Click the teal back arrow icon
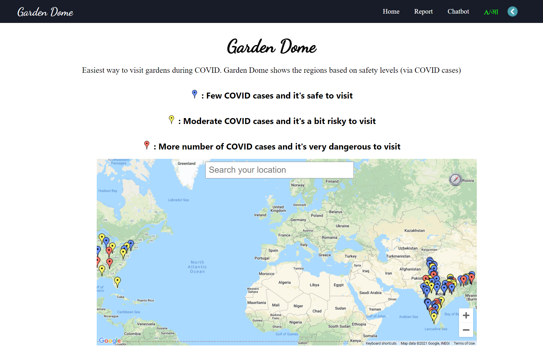543x363 pixels. point(512,12)
